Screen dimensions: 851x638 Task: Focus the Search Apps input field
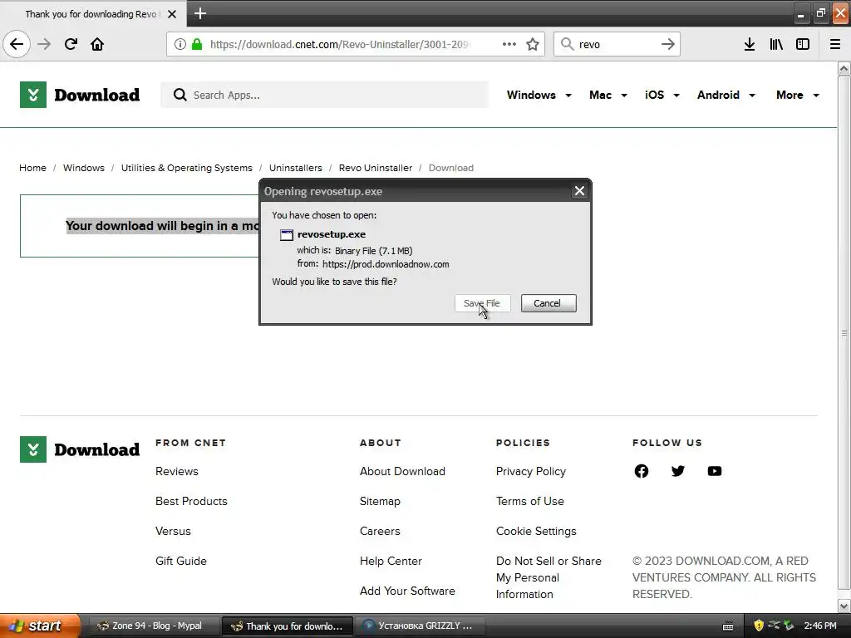[x=325, y=95]
